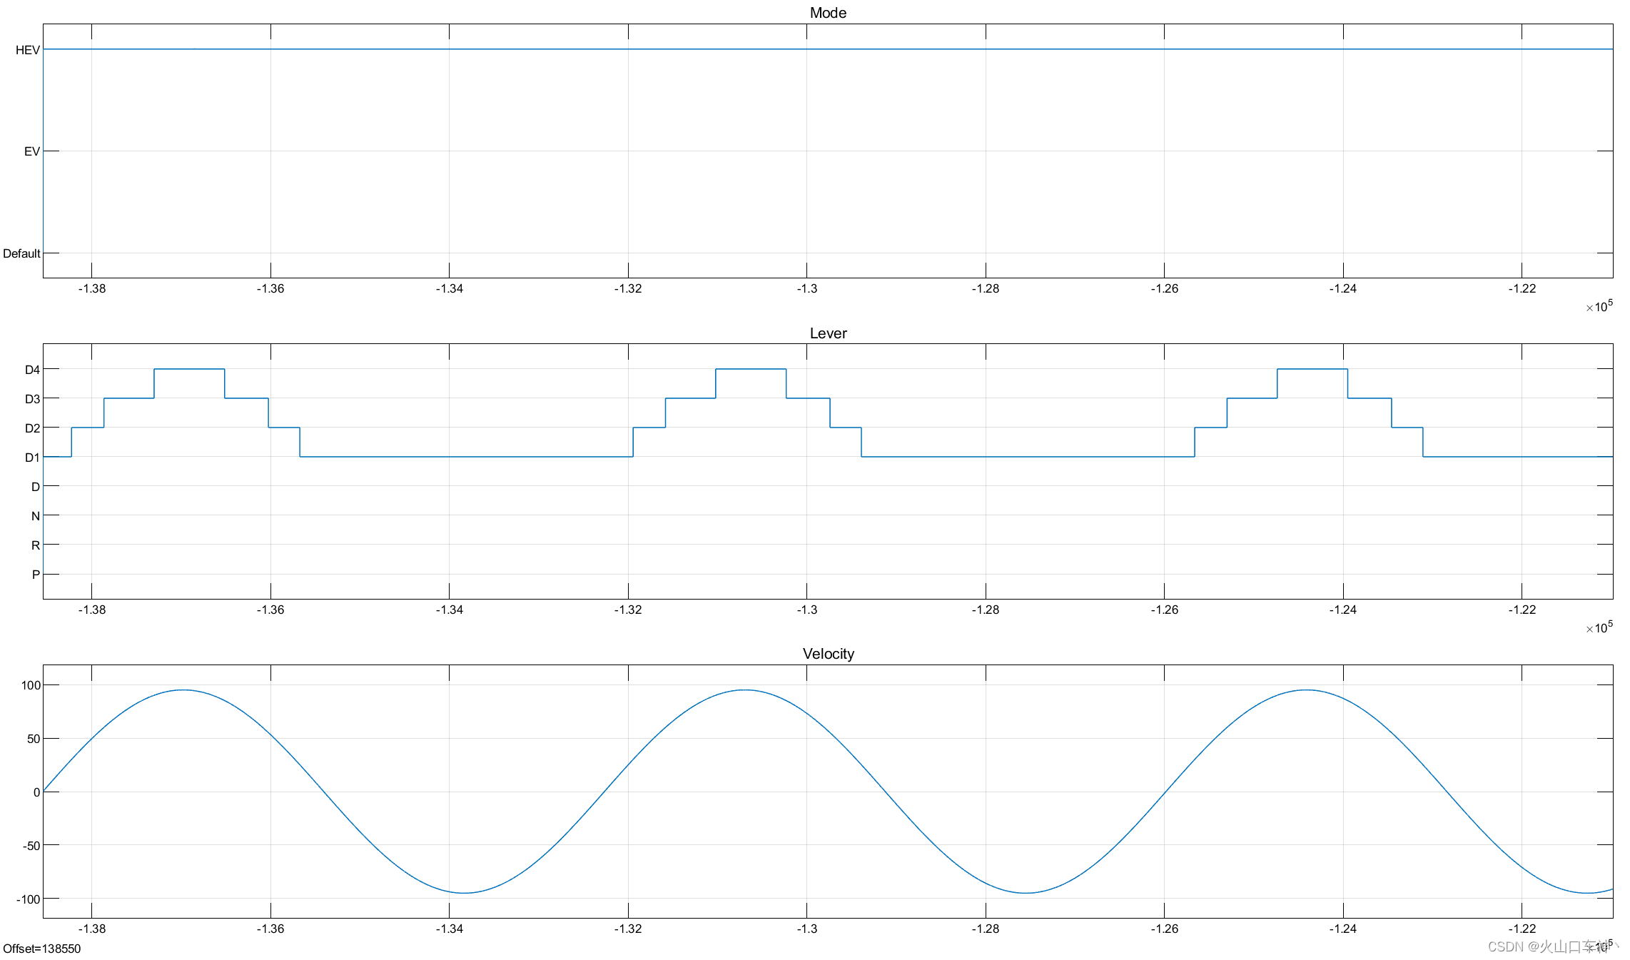Click the 100 tick label on Velocity axis

point(31,685)
